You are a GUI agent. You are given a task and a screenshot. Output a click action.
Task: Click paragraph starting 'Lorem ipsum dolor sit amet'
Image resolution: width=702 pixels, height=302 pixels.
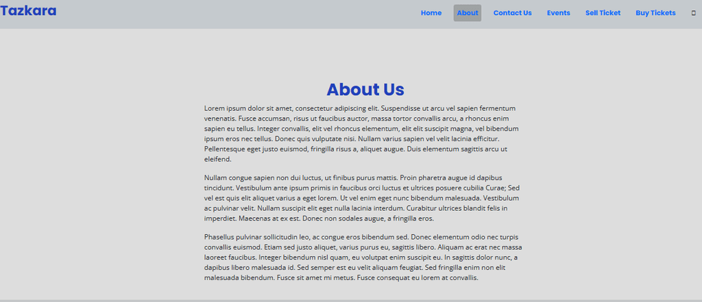pyautogui.click(x=363, y=134)
